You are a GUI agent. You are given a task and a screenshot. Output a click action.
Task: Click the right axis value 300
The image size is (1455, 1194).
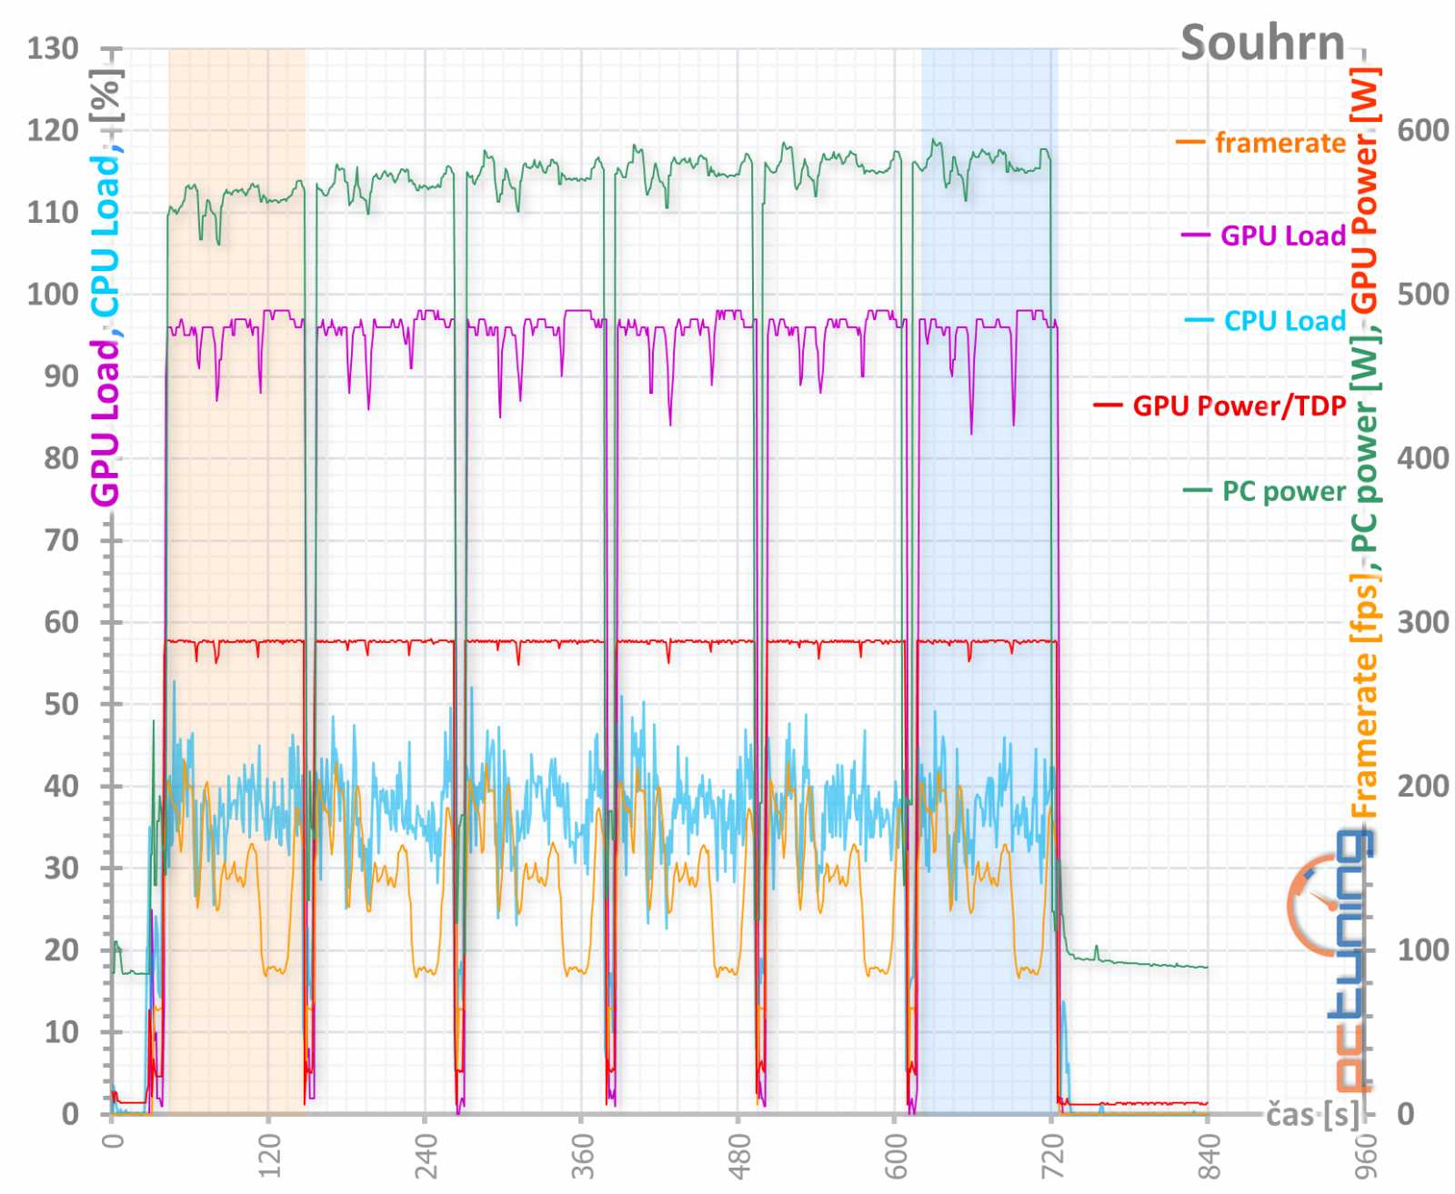tap(1423, 622)
